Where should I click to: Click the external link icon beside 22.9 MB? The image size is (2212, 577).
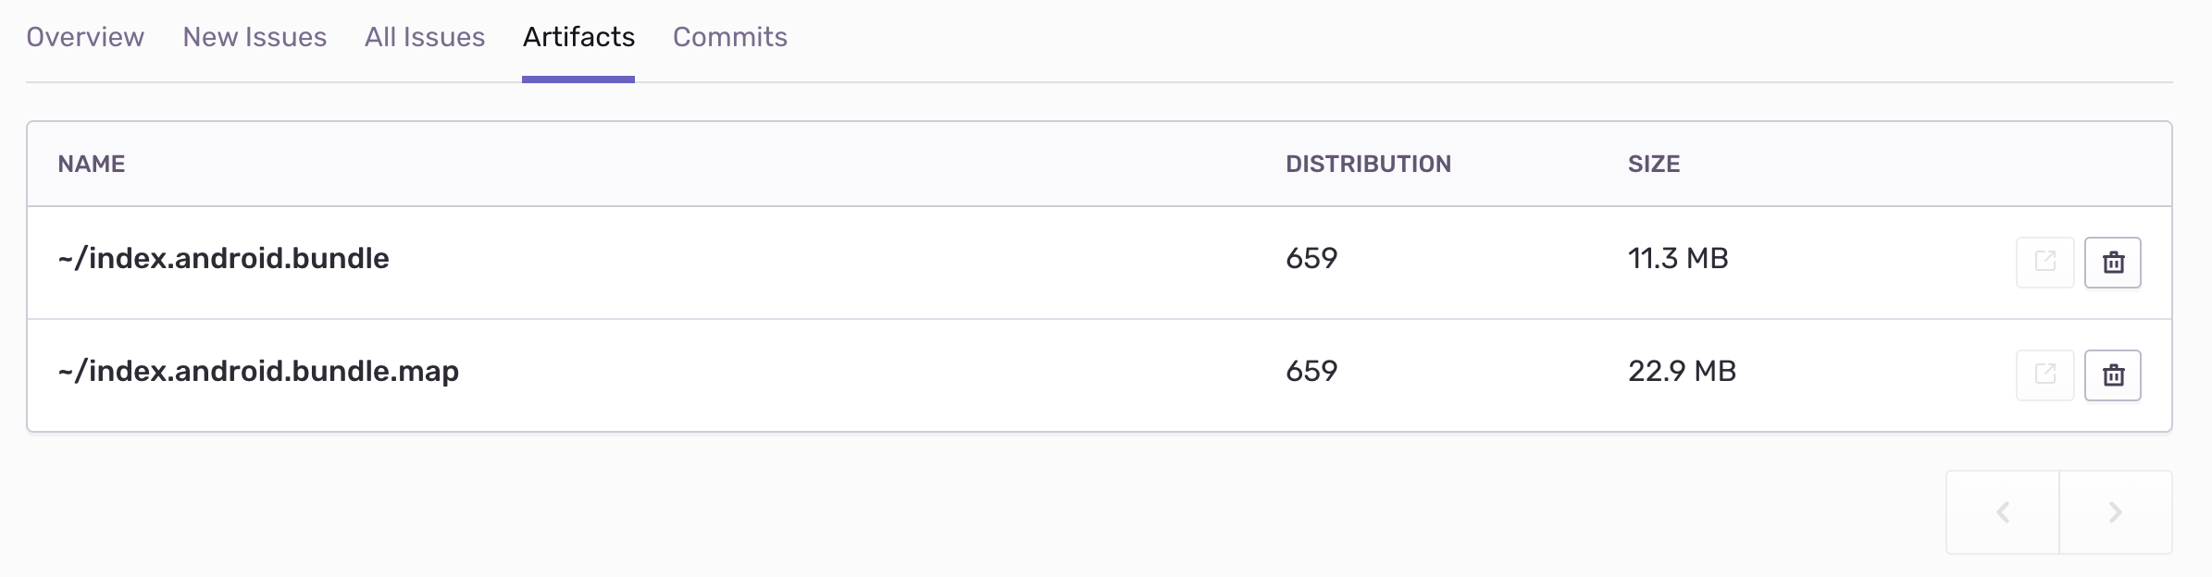(x=2044, y=374)
